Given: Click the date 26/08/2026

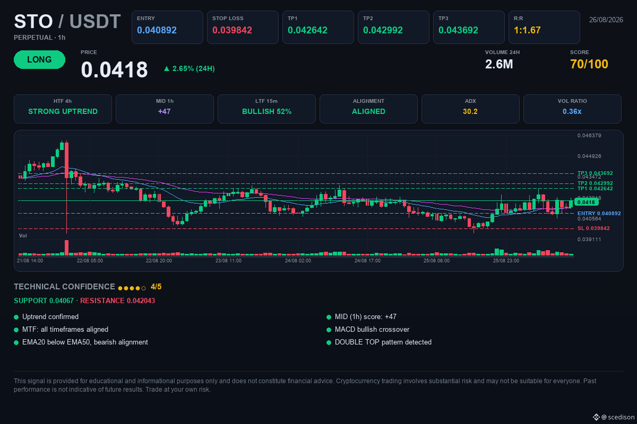Looking at the screenshot, I should [x=606, y=20].
